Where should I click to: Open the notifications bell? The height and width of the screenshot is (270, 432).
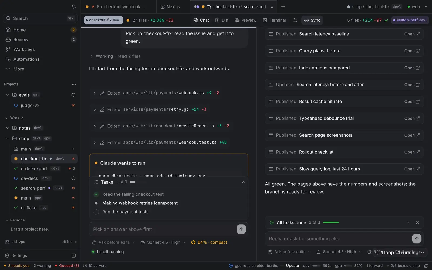point(73,7)
